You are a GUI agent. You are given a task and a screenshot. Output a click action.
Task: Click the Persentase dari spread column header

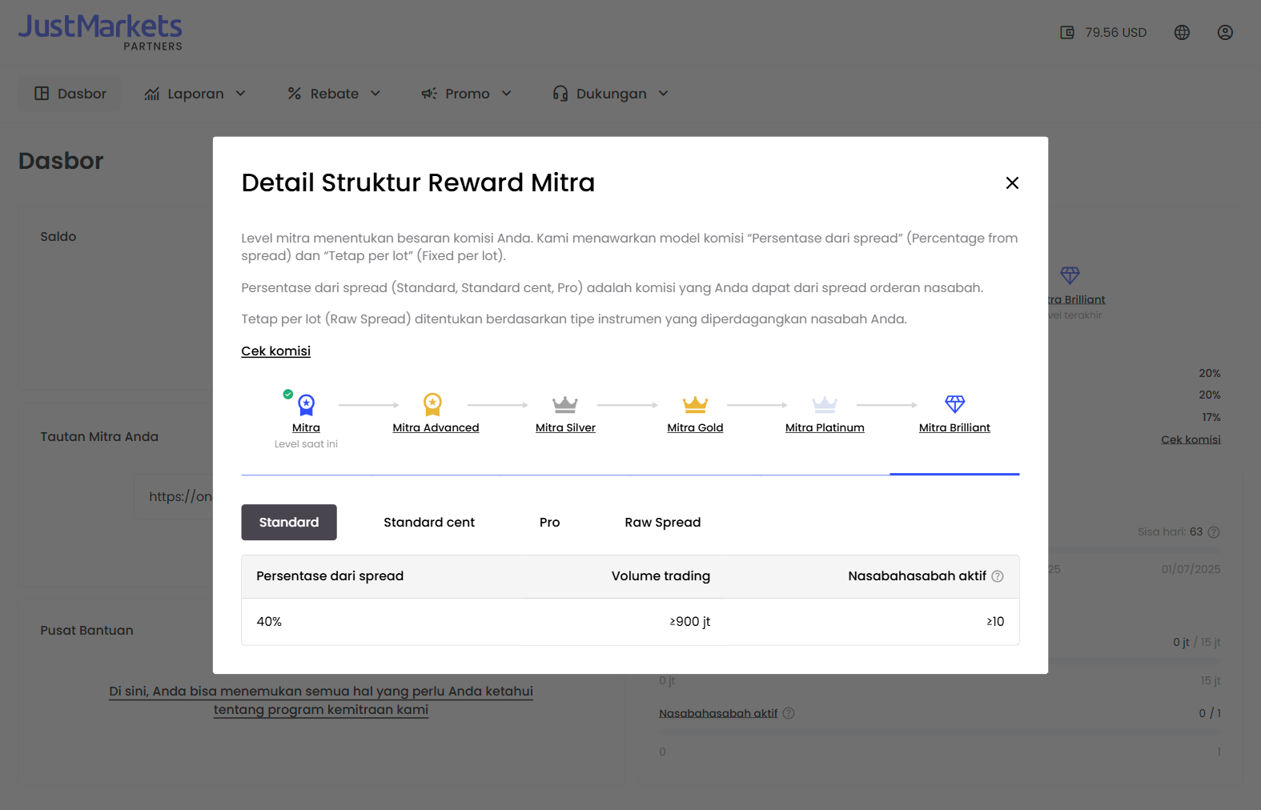pos(330,576)
